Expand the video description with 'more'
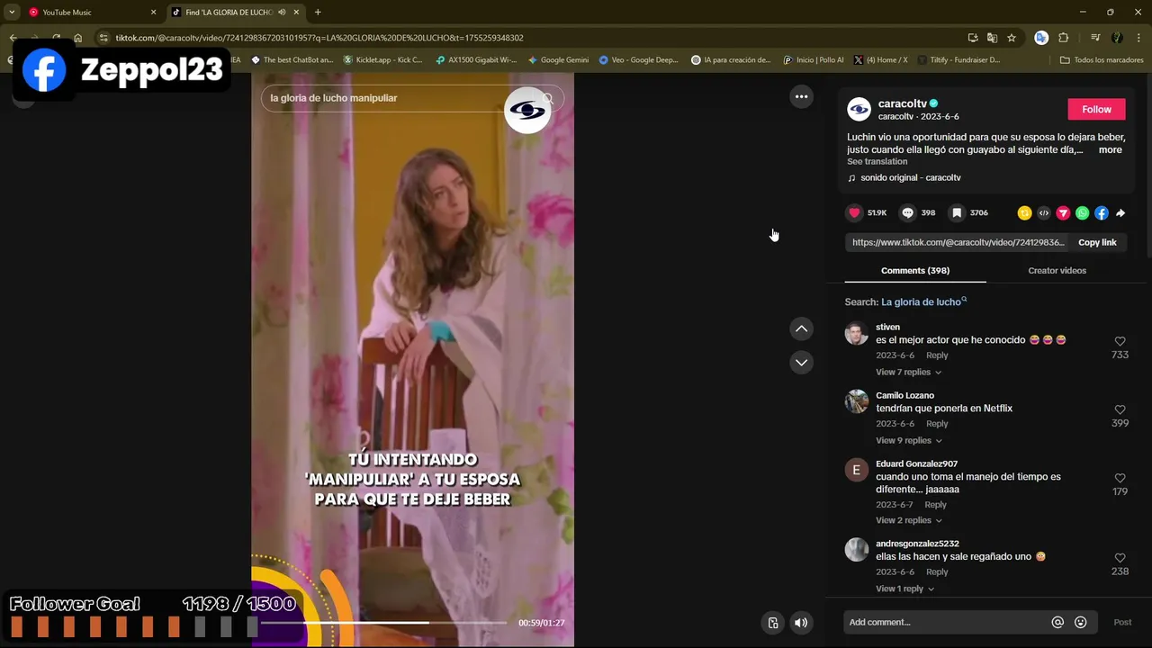Image resolution: width=1152 pixels, height=648 pixels. (x=1110, y=149)
